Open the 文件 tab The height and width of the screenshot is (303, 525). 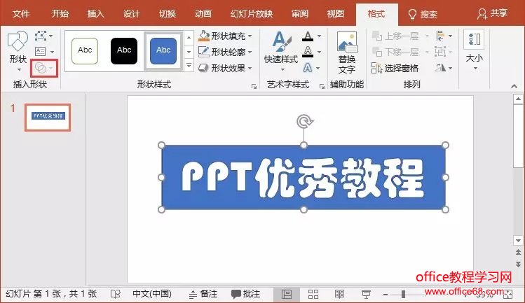pyautogui.click(x=21, y=14)
